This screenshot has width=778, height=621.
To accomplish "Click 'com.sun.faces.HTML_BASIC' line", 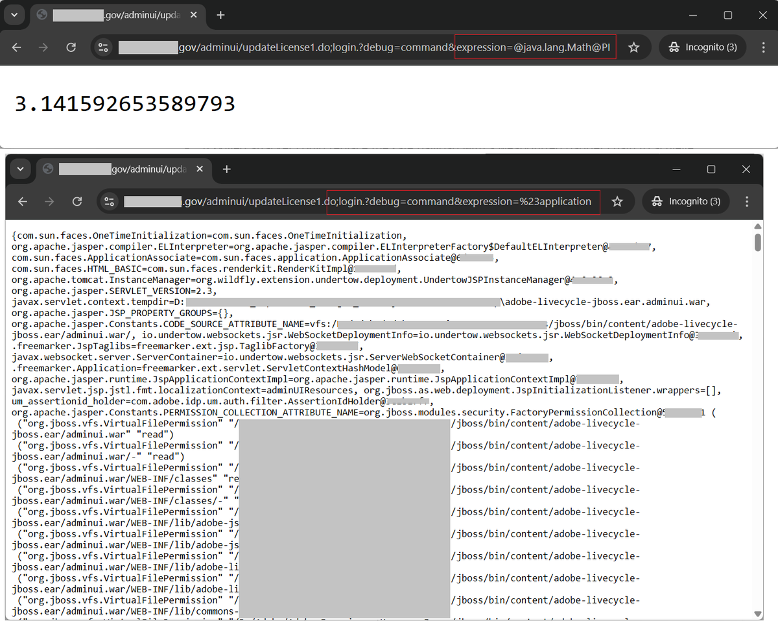I will 206,269.
